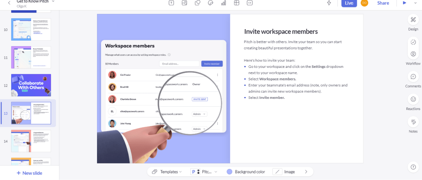Click Charlotte Brown's avatar

click(112, 99)
